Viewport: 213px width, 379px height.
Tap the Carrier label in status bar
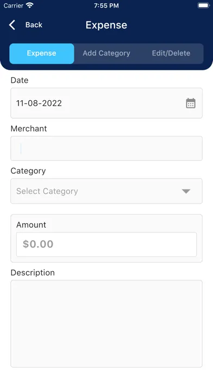coord(14,5)
